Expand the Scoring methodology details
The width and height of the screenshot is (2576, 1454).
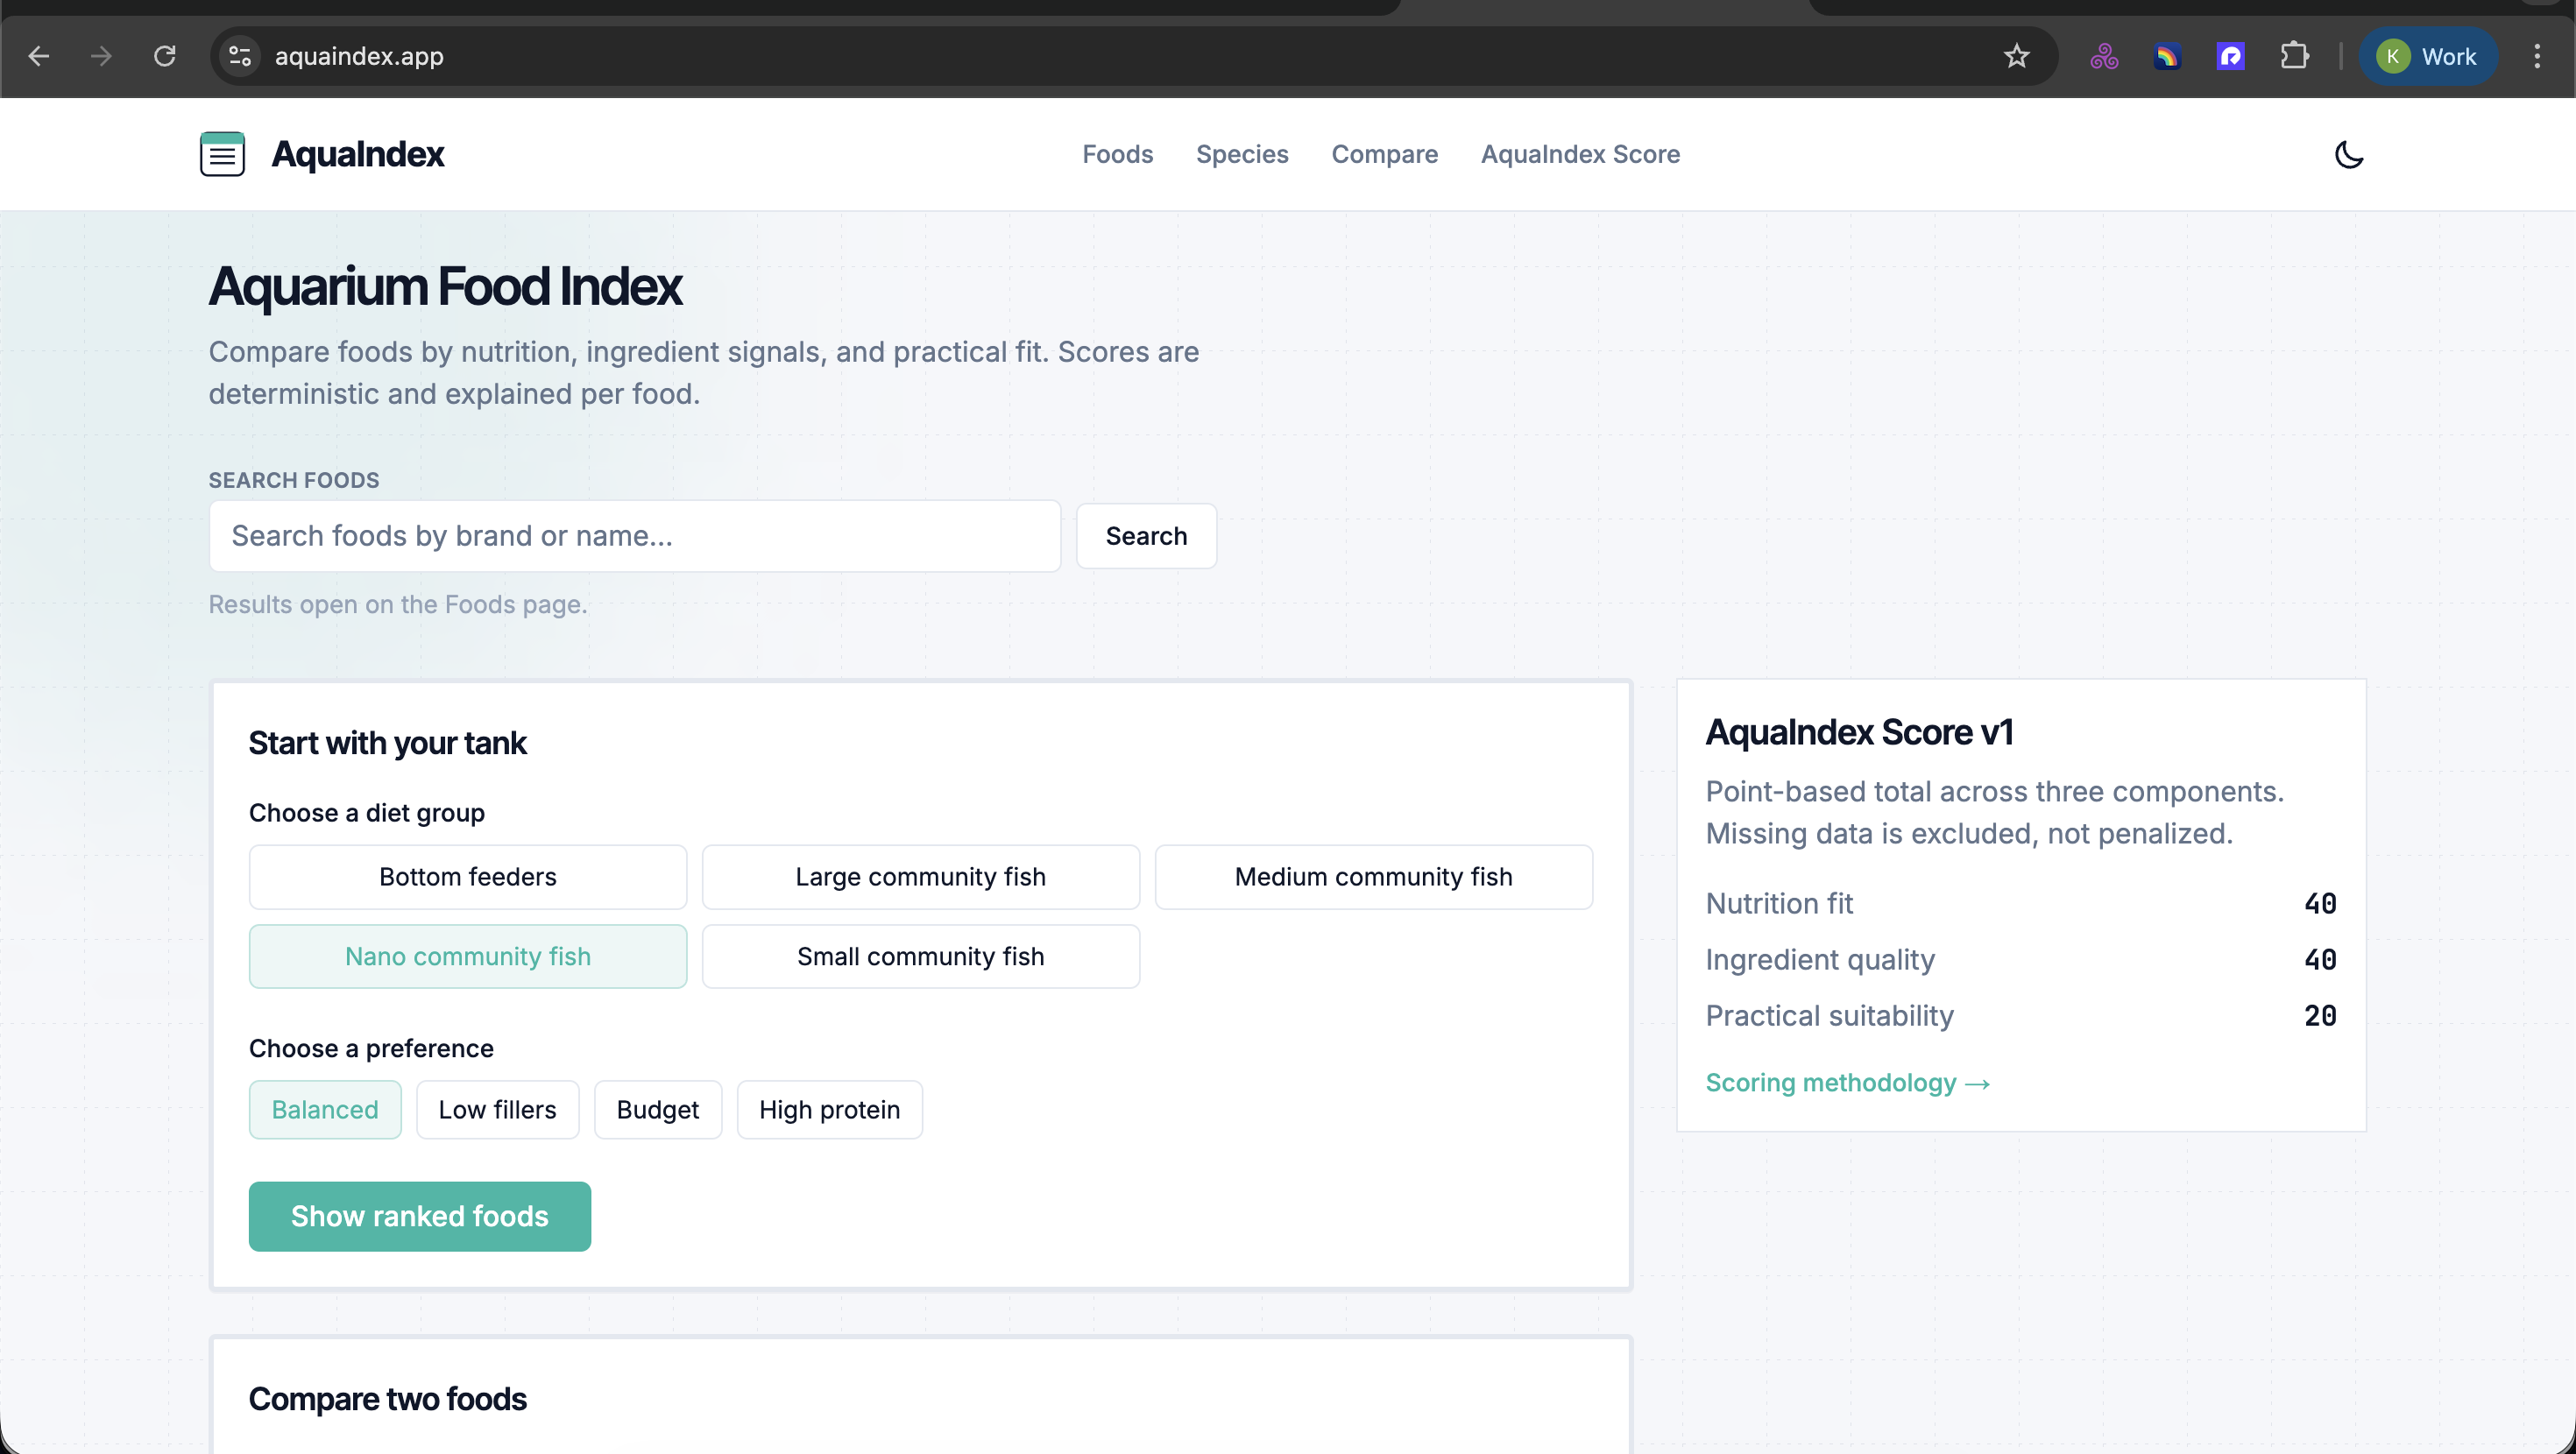tap(1847, 1082)
